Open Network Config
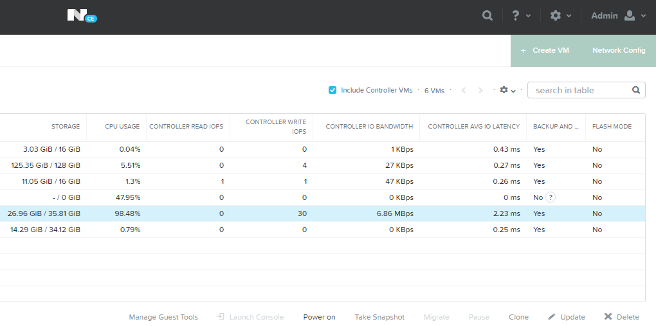The width and height of the screenshot is (656, 326). 618,50
